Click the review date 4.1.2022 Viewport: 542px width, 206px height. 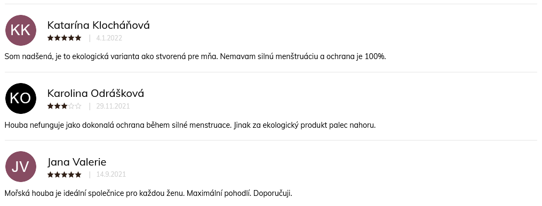pyautogui.click(x=109, y=38)
